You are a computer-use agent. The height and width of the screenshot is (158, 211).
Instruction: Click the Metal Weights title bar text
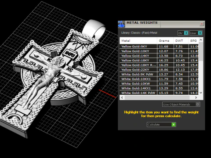[142, 23]
